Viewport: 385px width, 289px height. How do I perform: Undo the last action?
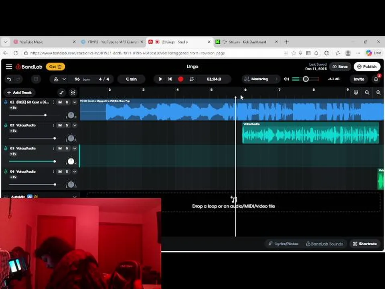[9, 79]
